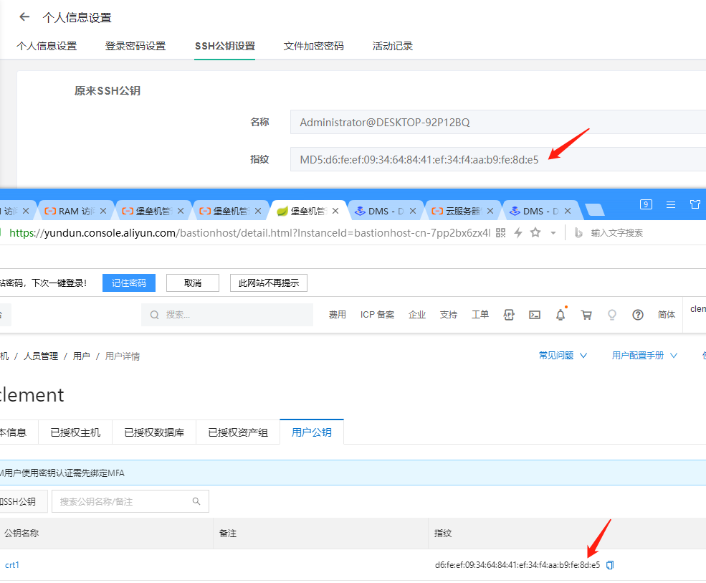Copy the fingerprint using the copy icon beside d6:fe

[610, 565]
